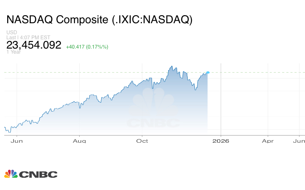
Task: Click the NASDAQ Composite (.IXIC:NASDAQ) title
Action: click(100, 20)
